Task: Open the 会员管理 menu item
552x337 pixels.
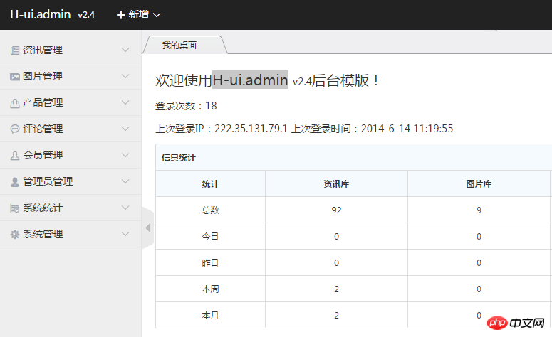Action: point(71,155)
